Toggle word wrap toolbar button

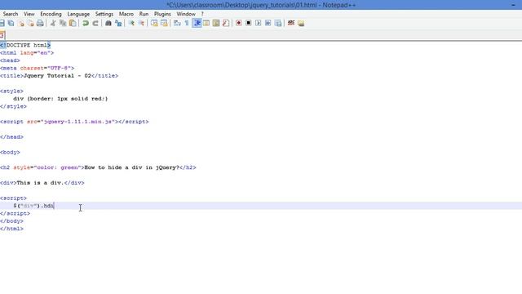pos(177,23)
